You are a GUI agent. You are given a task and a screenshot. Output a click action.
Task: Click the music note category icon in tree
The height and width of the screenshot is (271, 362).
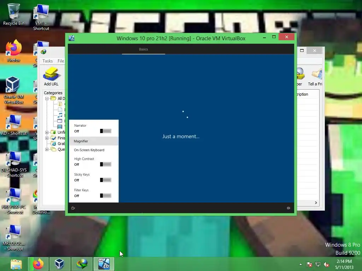[x=60, y=115]
